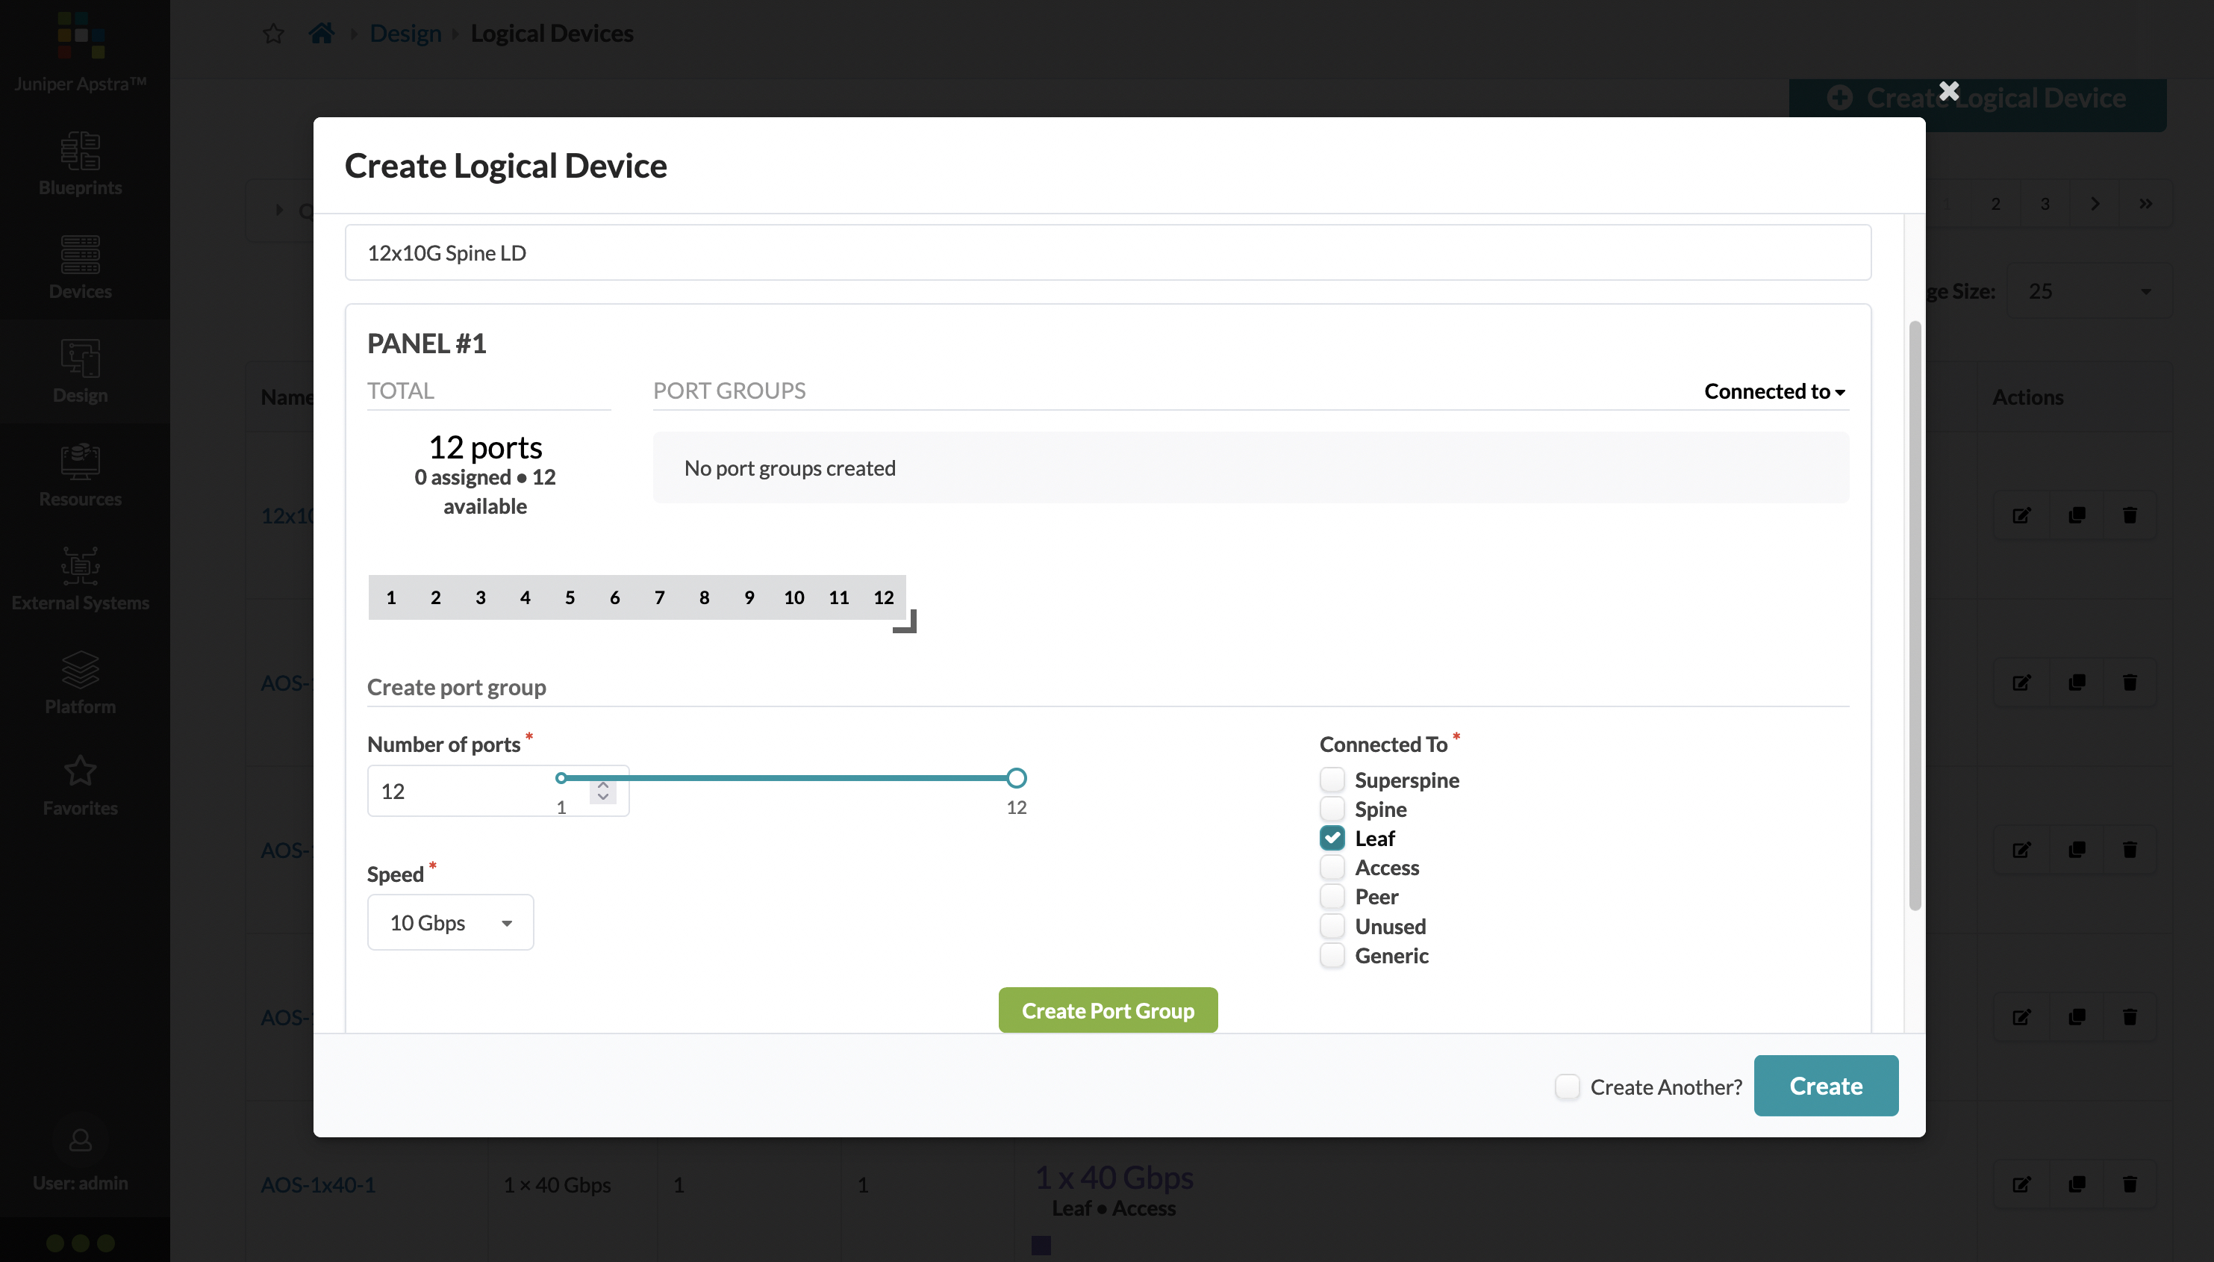Open Design in the sidebar
Viewport: 2214px width, 1262px height.
(x=81, y=371)
